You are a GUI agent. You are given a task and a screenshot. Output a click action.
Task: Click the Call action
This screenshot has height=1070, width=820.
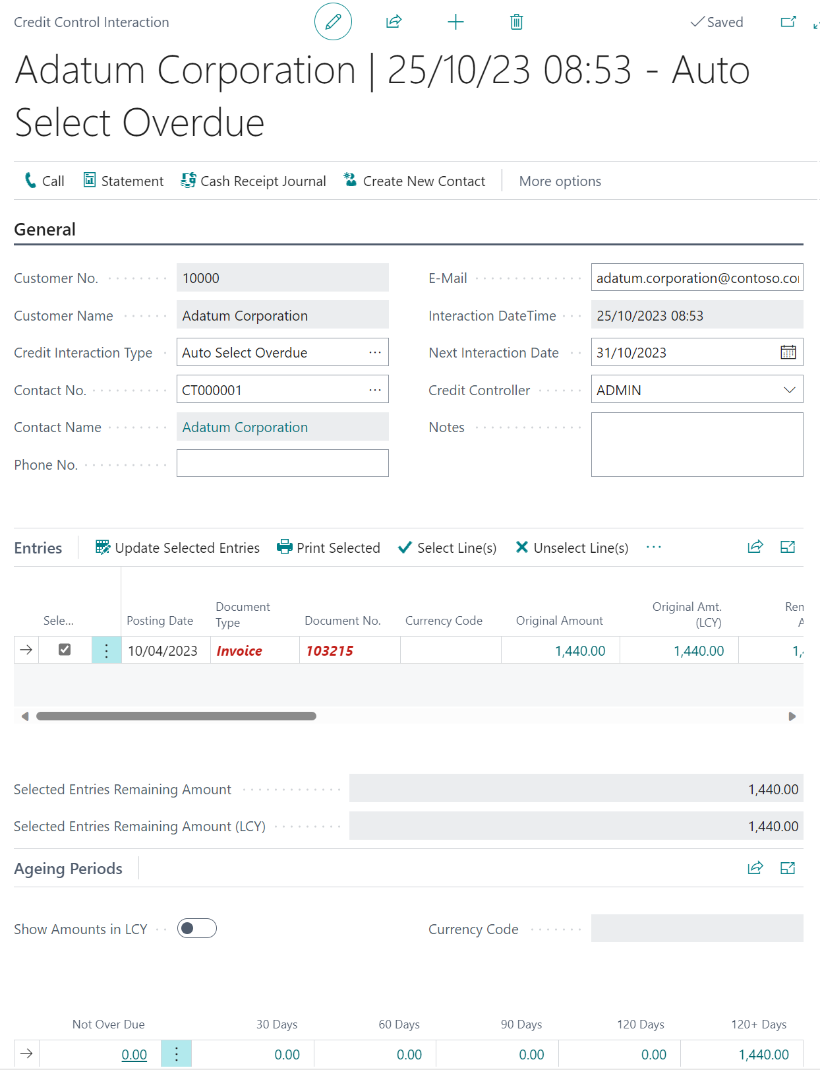[x=44, y=181]
